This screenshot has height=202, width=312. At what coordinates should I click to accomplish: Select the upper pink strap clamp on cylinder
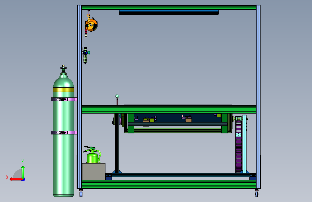click(x=64, y=99)
